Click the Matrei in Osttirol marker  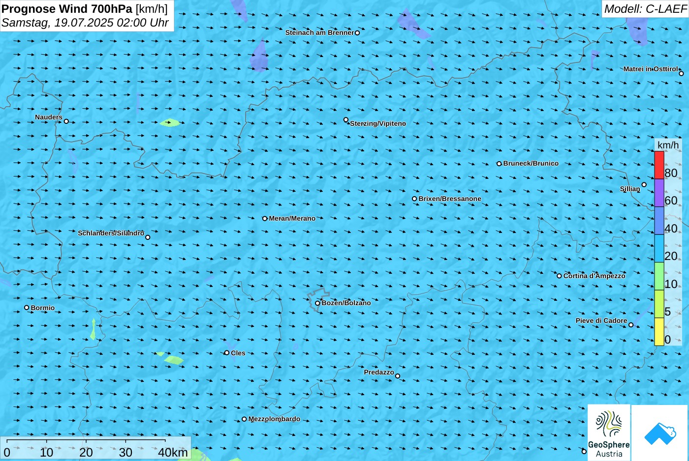[x=681, y=74]
